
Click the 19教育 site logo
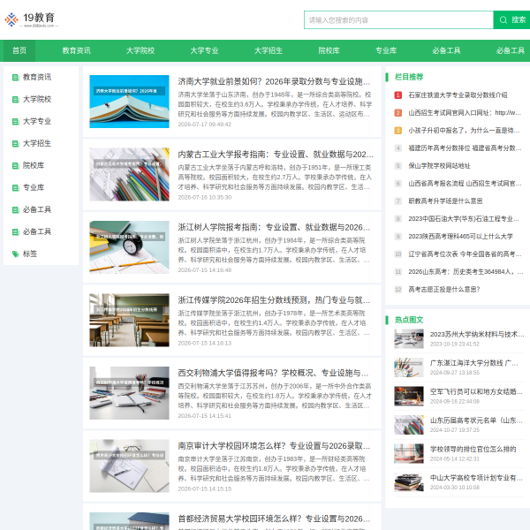(x=31, y=19)
